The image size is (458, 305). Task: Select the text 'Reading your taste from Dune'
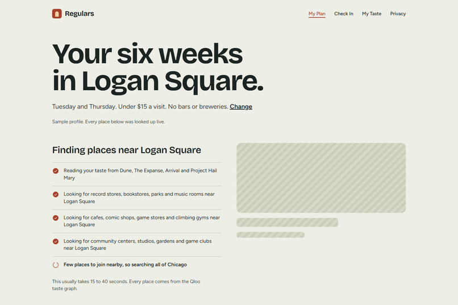[x=97, y=170]
